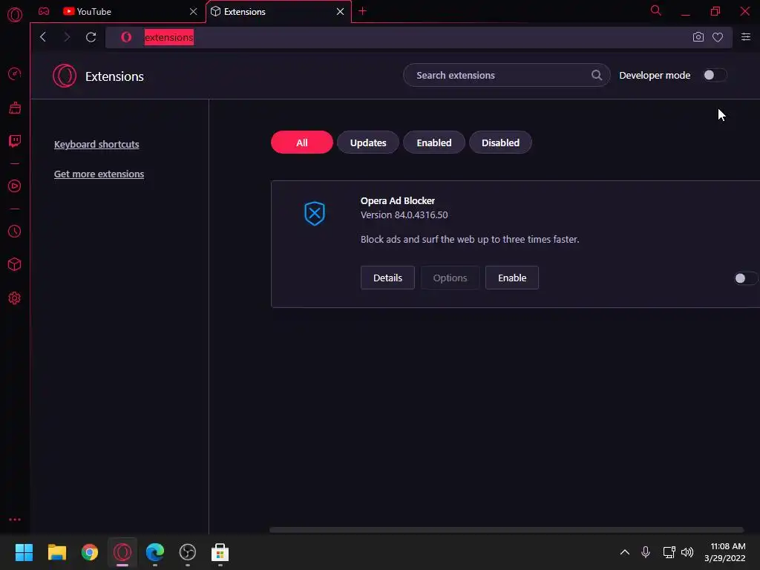Open Details for Opera Ad Blocker

click(x=387, y=278)
